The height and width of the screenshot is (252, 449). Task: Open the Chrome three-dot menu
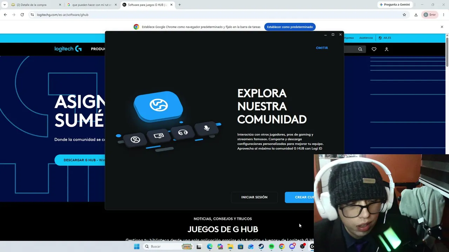[x=444, y=15]
